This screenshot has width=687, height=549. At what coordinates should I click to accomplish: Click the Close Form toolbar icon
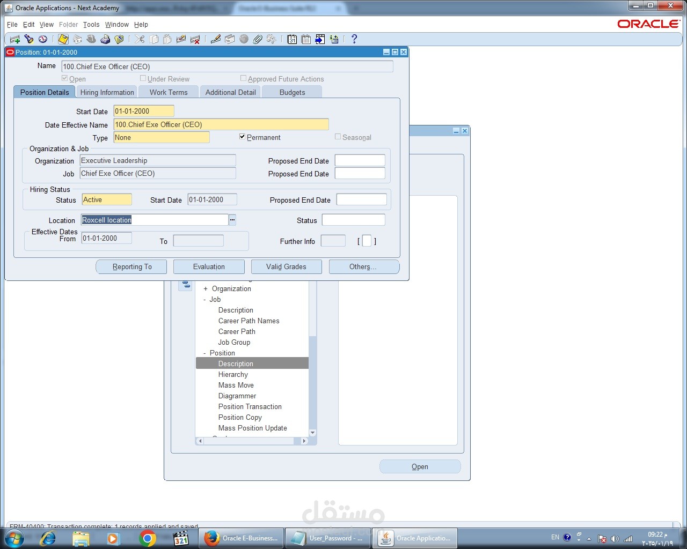point(119,39)
